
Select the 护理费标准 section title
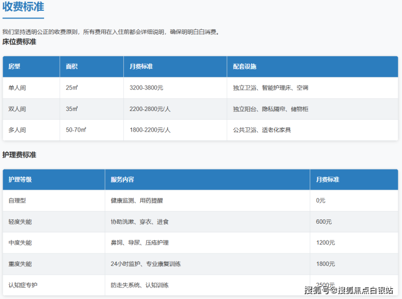19,155
